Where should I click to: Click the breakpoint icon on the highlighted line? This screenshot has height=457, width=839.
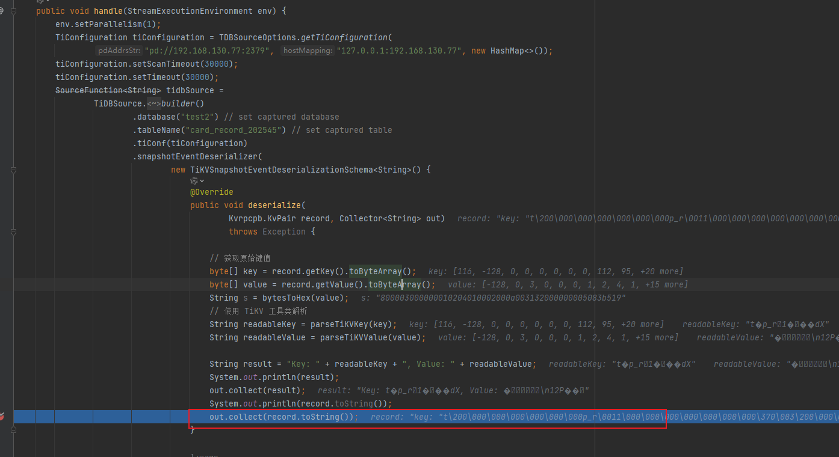pos(2,416)
